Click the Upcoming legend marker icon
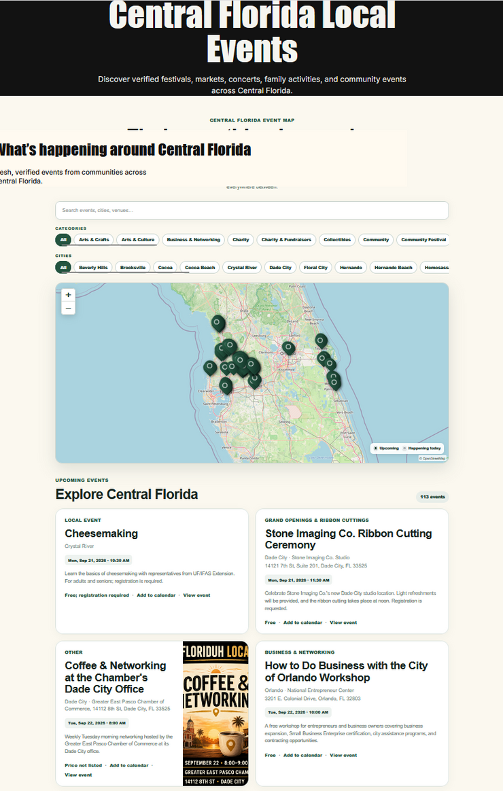This screenshot has width=503, height=791. coord(375,448)
